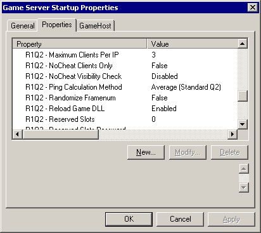Click value 0 for Reserved Slots
Viewport: 261px width, 233px height.
click(x=153, y=119)
